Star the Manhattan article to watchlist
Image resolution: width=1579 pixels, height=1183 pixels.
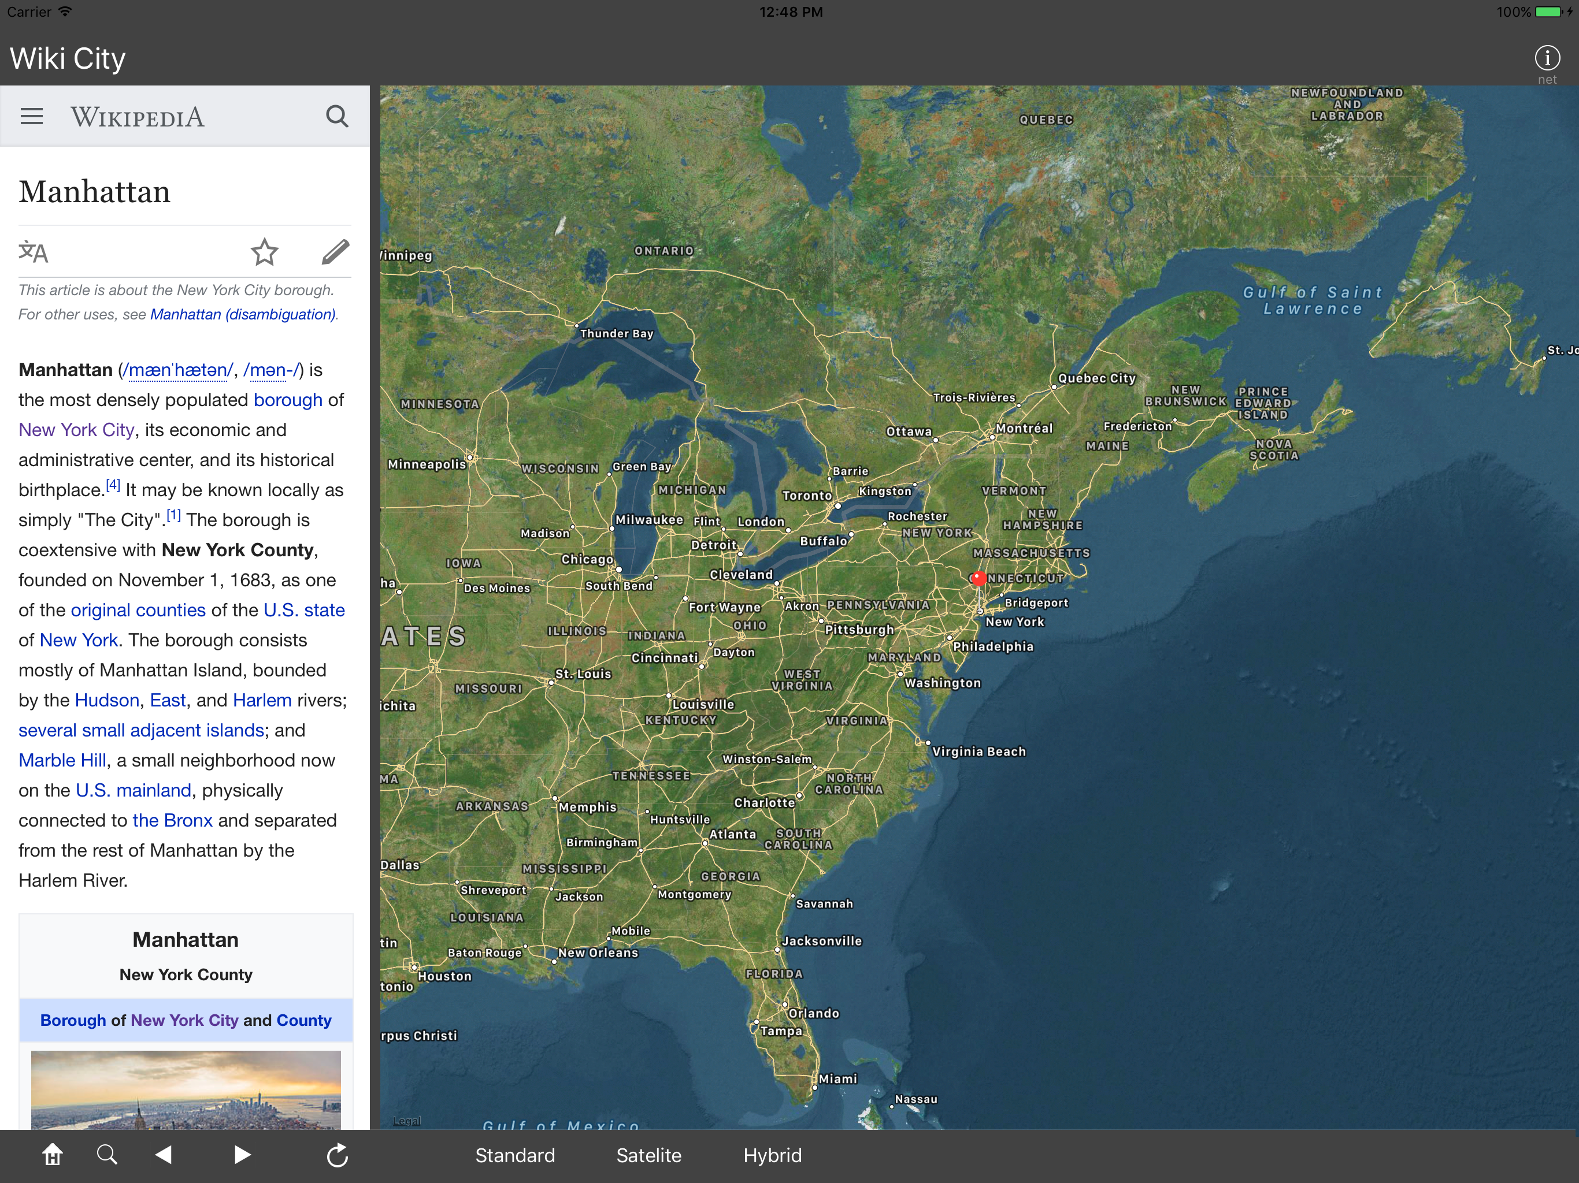(264, 252)
